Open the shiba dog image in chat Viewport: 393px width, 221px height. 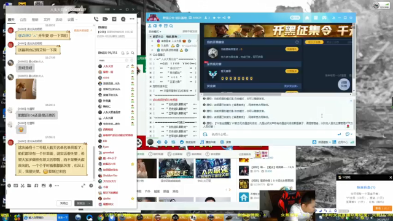click(26, 89)
